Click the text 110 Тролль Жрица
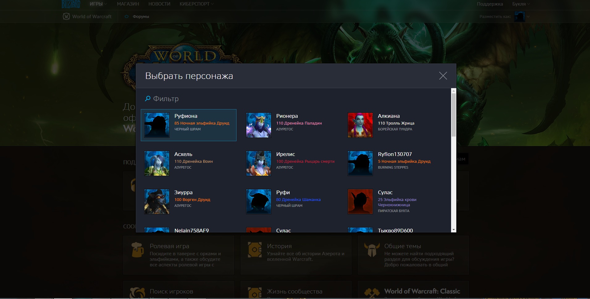 (396, 123)
